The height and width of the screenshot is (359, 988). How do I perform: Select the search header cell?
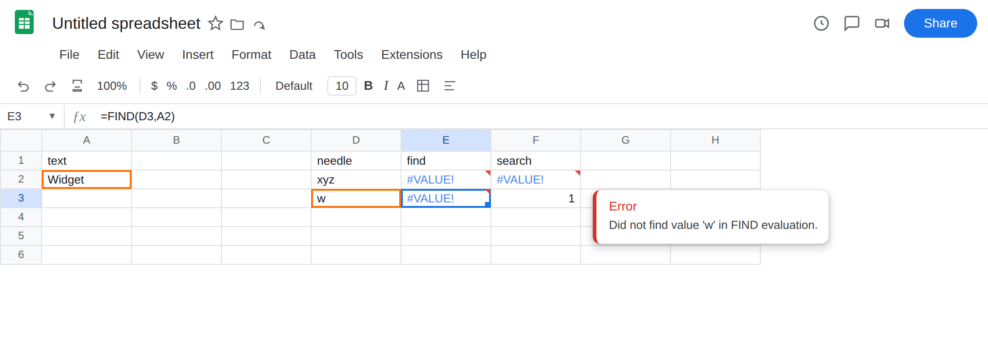(x=536, y=161)
